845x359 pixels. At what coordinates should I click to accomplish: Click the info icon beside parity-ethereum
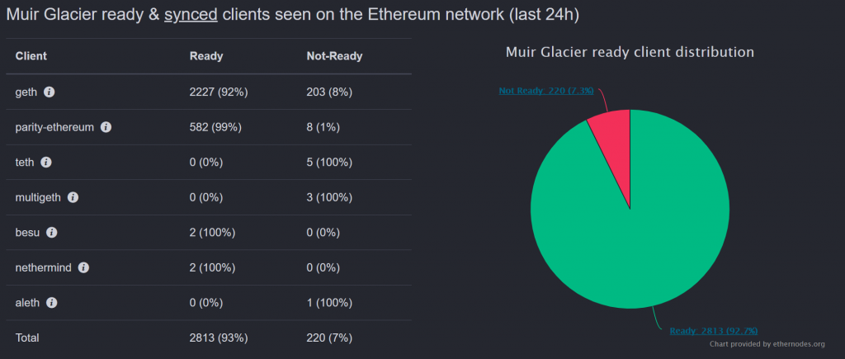[x=106, y=128]
